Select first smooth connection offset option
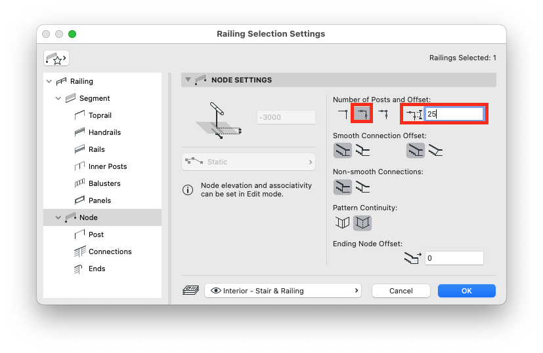This screenshot has height=353, width=543. click(x=343, y=151)
